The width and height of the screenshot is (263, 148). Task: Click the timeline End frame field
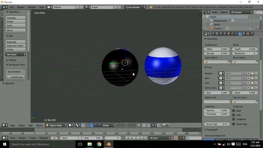tap(92, 138)
